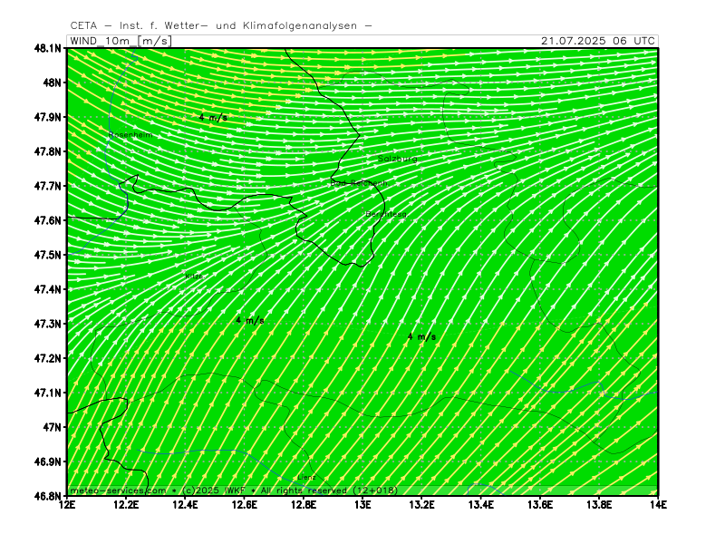Select the "48N" latitude tick label
Viewport: 725px width, 544px height.
52,83
